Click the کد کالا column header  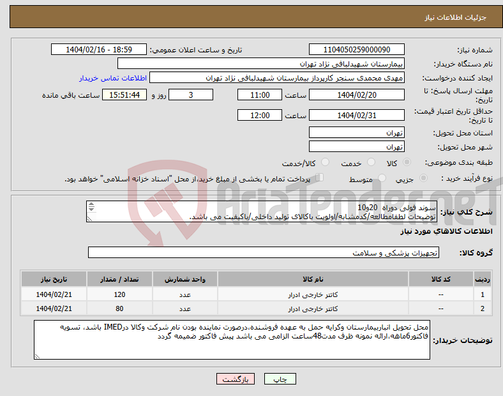coord(441,279)
